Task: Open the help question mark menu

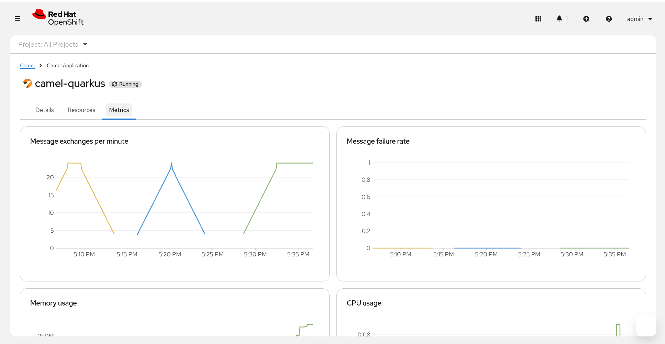Action: tap(609, 19)
